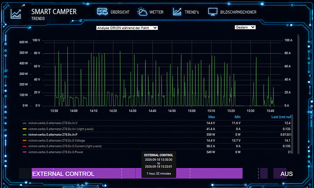Click the Smart Camper trends logo icon
Viewport: 314px width, 188px height.
point(16,14)
